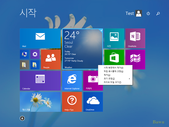
Task: Open the Mail tile
Action: point(40,38)
